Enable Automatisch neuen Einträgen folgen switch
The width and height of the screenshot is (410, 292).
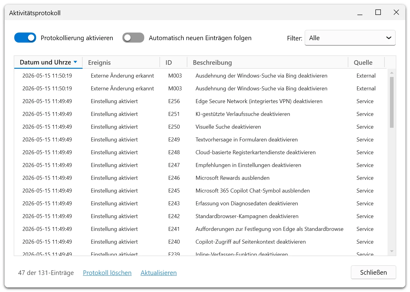click(133, 38)
